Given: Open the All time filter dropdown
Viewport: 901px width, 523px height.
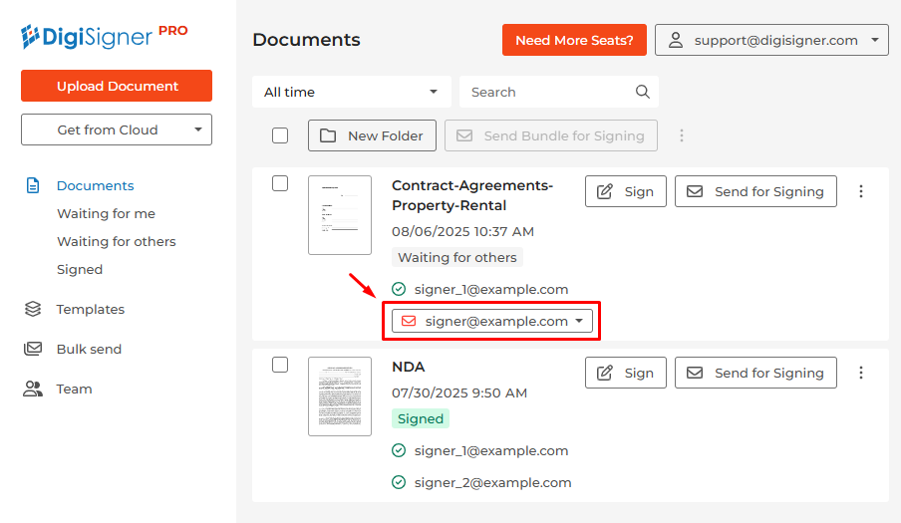Looking at the screenshot, I should 351,92.
